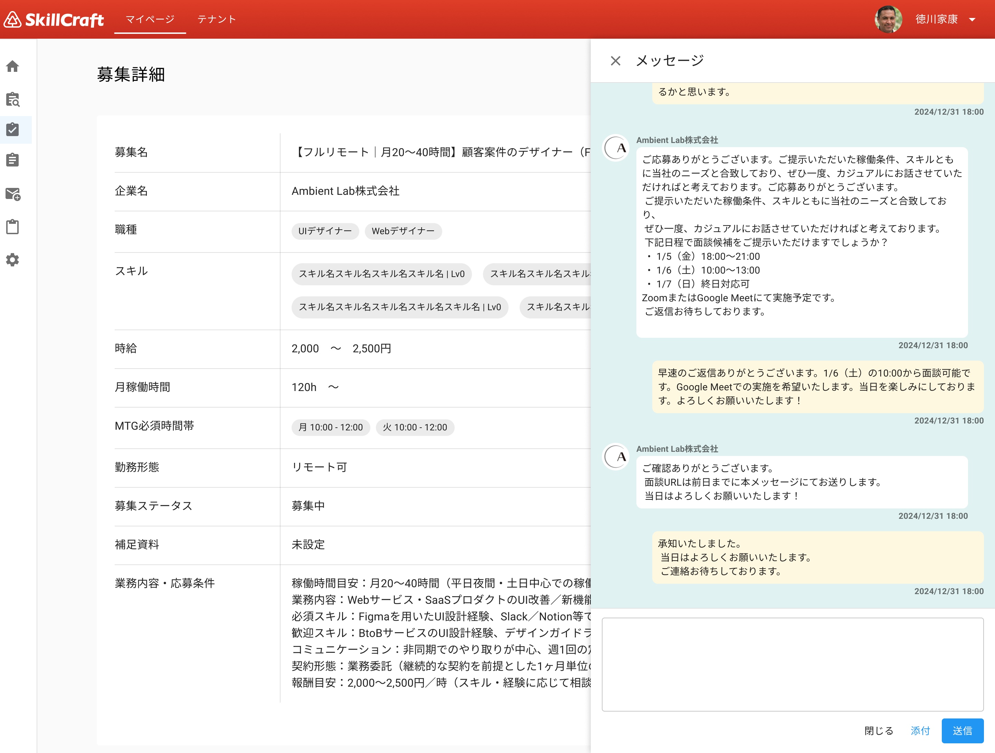Viewport: 995px width, 753px height.
Task: Click the 閉じる button
Action: [879, 730]
